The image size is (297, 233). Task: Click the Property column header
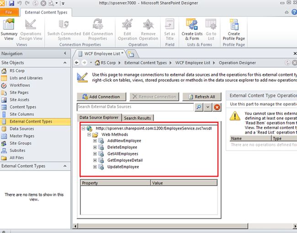click(x=115, y=183)
